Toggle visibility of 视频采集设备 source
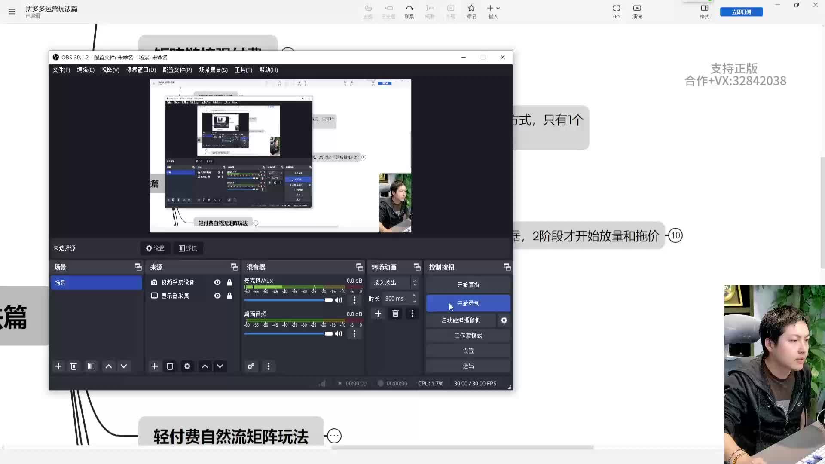Viewport: 825px width, 464px height. click(x=217, y=282)
